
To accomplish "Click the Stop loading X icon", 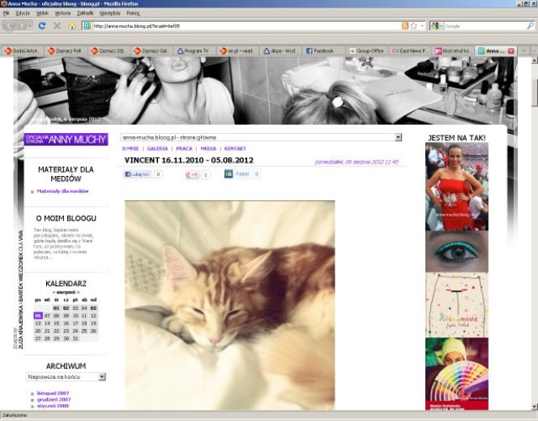I will [58, 26].
